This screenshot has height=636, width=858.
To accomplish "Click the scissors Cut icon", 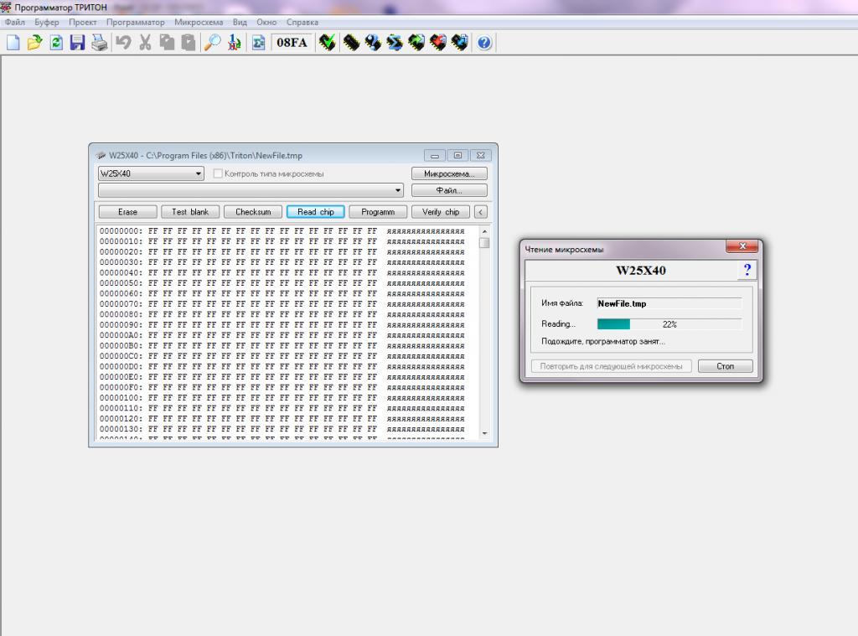I will [145, 43].
